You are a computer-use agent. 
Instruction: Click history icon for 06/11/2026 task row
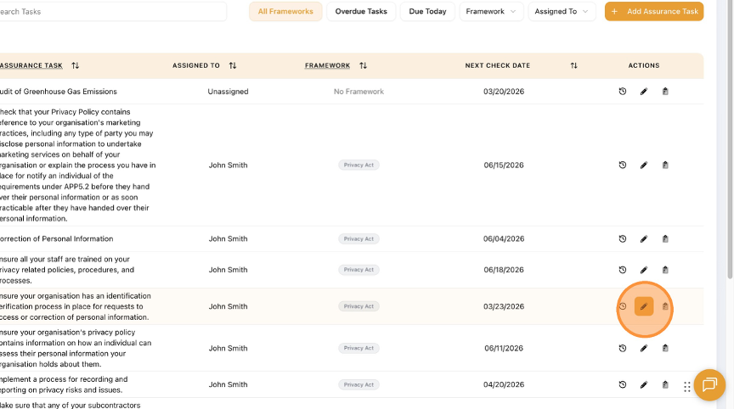pos(623,348)
